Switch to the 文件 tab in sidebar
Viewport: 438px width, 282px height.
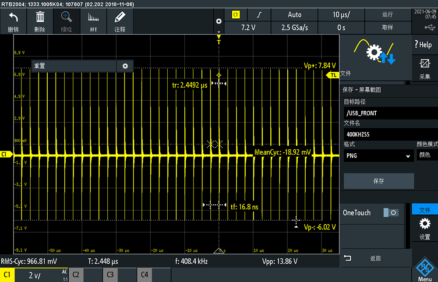[x=424, y=210]
